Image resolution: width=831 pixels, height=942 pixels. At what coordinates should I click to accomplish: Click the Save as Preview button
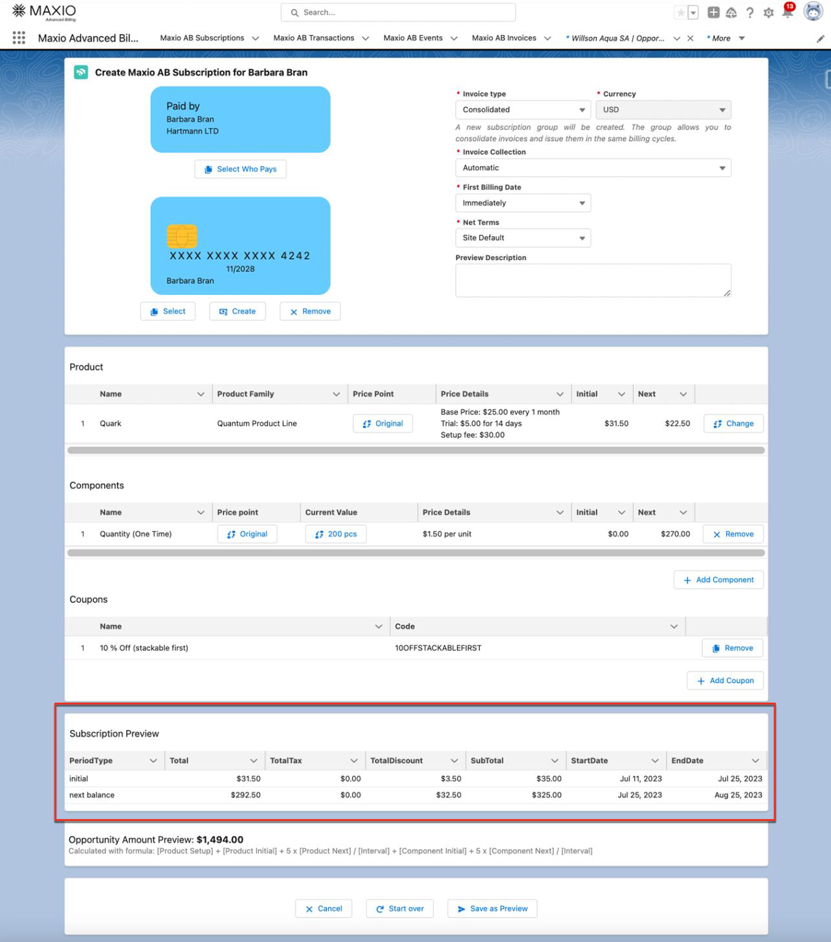(492, 908)
